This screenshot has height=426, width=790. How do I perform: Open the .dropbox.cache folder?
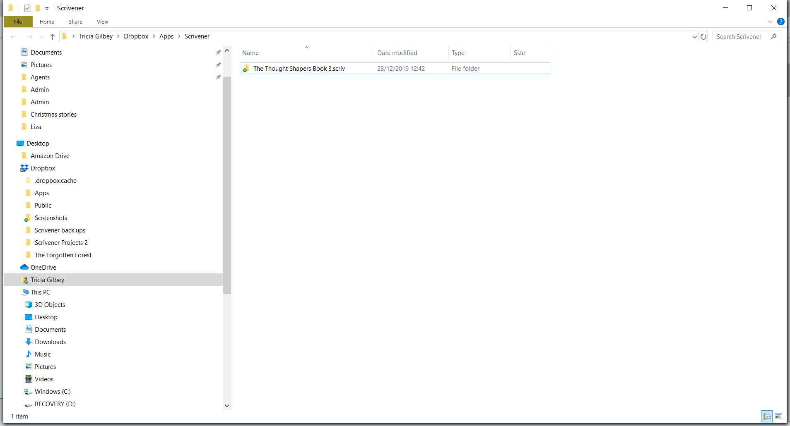(55, 180)
